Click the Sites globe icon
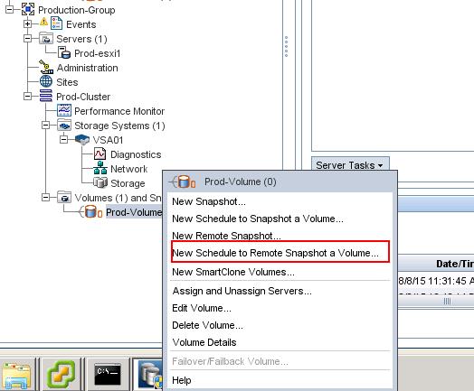Screen dimensions: 474x391 pyautogui.click(x=46, y=81)
